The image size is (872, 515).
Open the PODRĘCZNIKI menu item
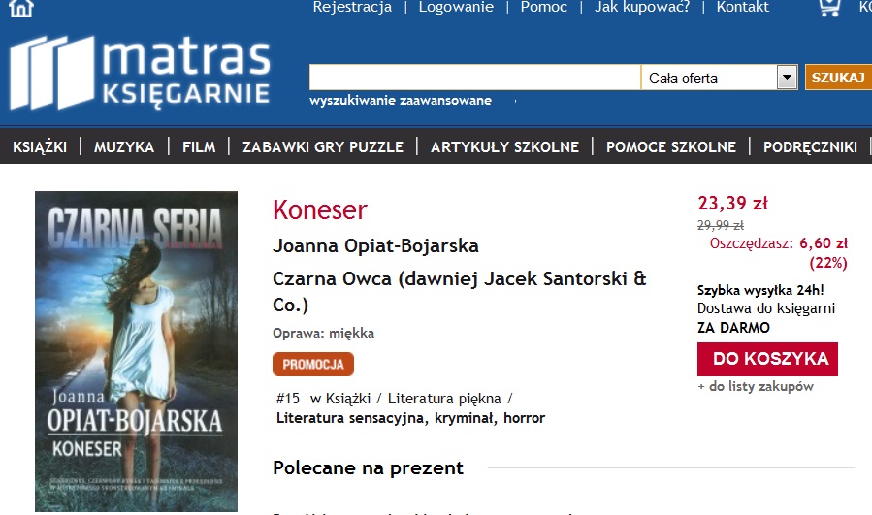coord(810,146)
